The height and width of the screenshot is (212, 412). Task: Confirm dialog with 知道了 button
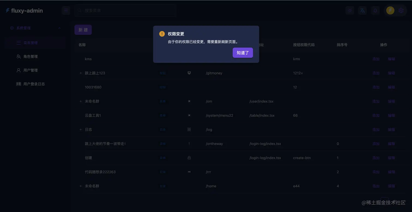tap(243, 53)
